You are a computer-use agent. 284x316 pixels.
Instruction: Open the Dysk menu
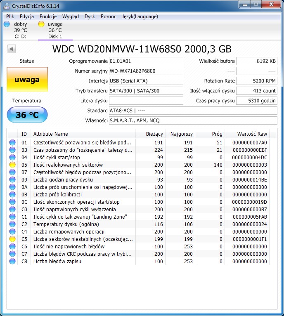(90, 17)
